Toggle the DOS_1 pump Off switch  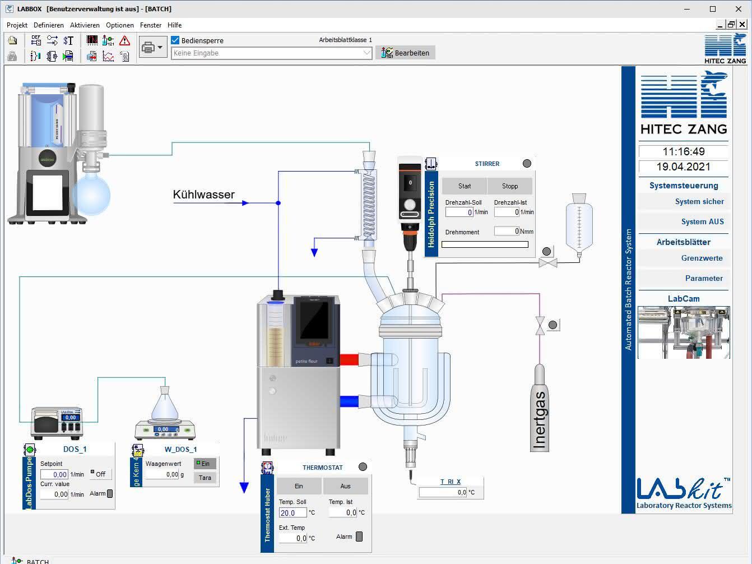point(101,474)
